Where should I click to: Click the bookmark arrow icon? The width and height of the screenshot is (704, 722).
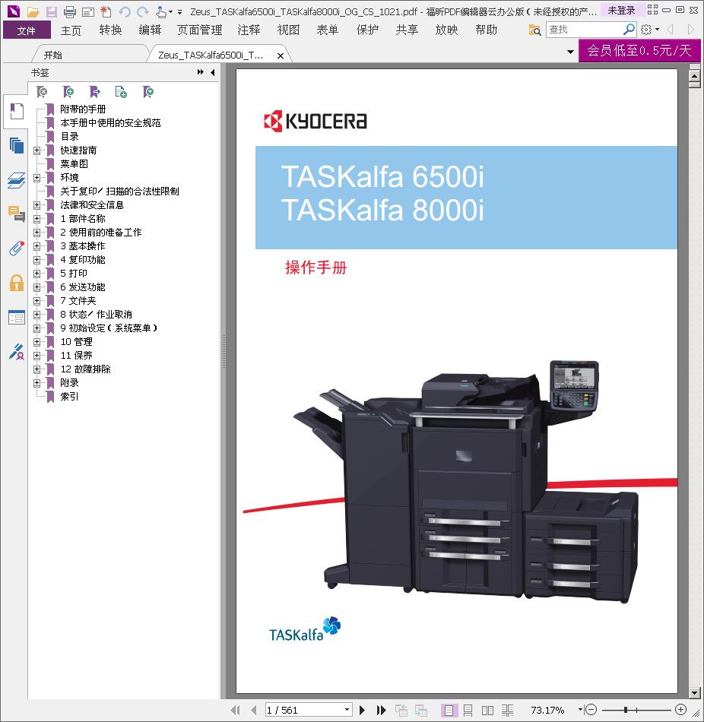tap(95, 92)
